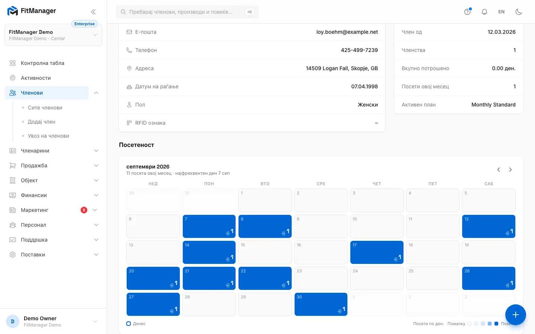Go to previous month in attendance calendar
This screenshot has height=334, width=535.
499,170
